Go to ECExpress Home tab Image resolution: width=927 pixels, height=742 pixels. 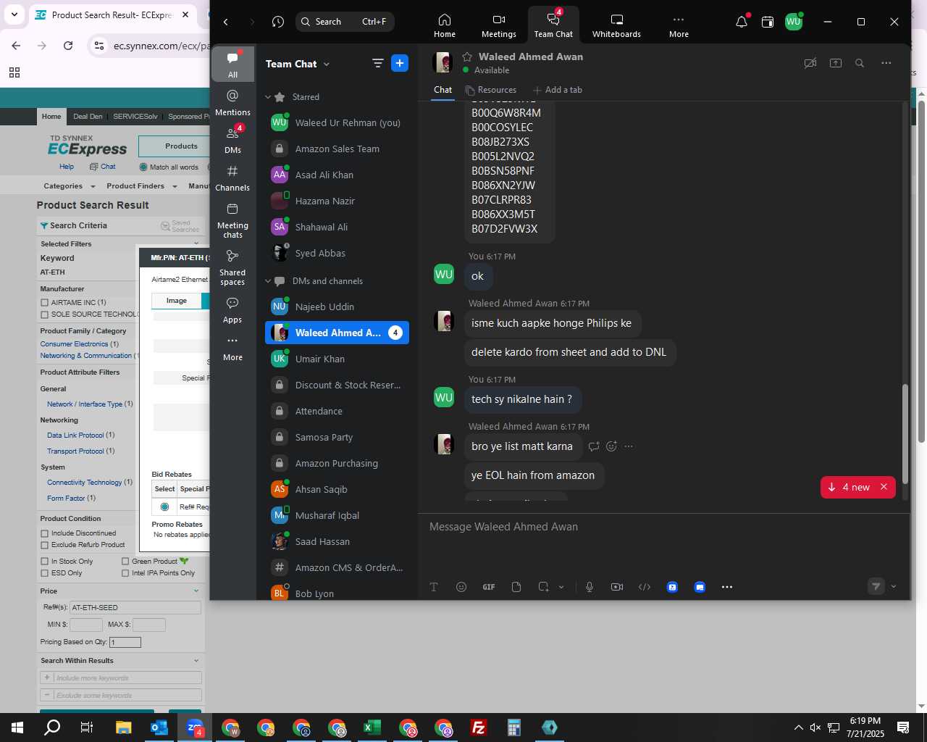pyautogui.click(x=51, y=116)
